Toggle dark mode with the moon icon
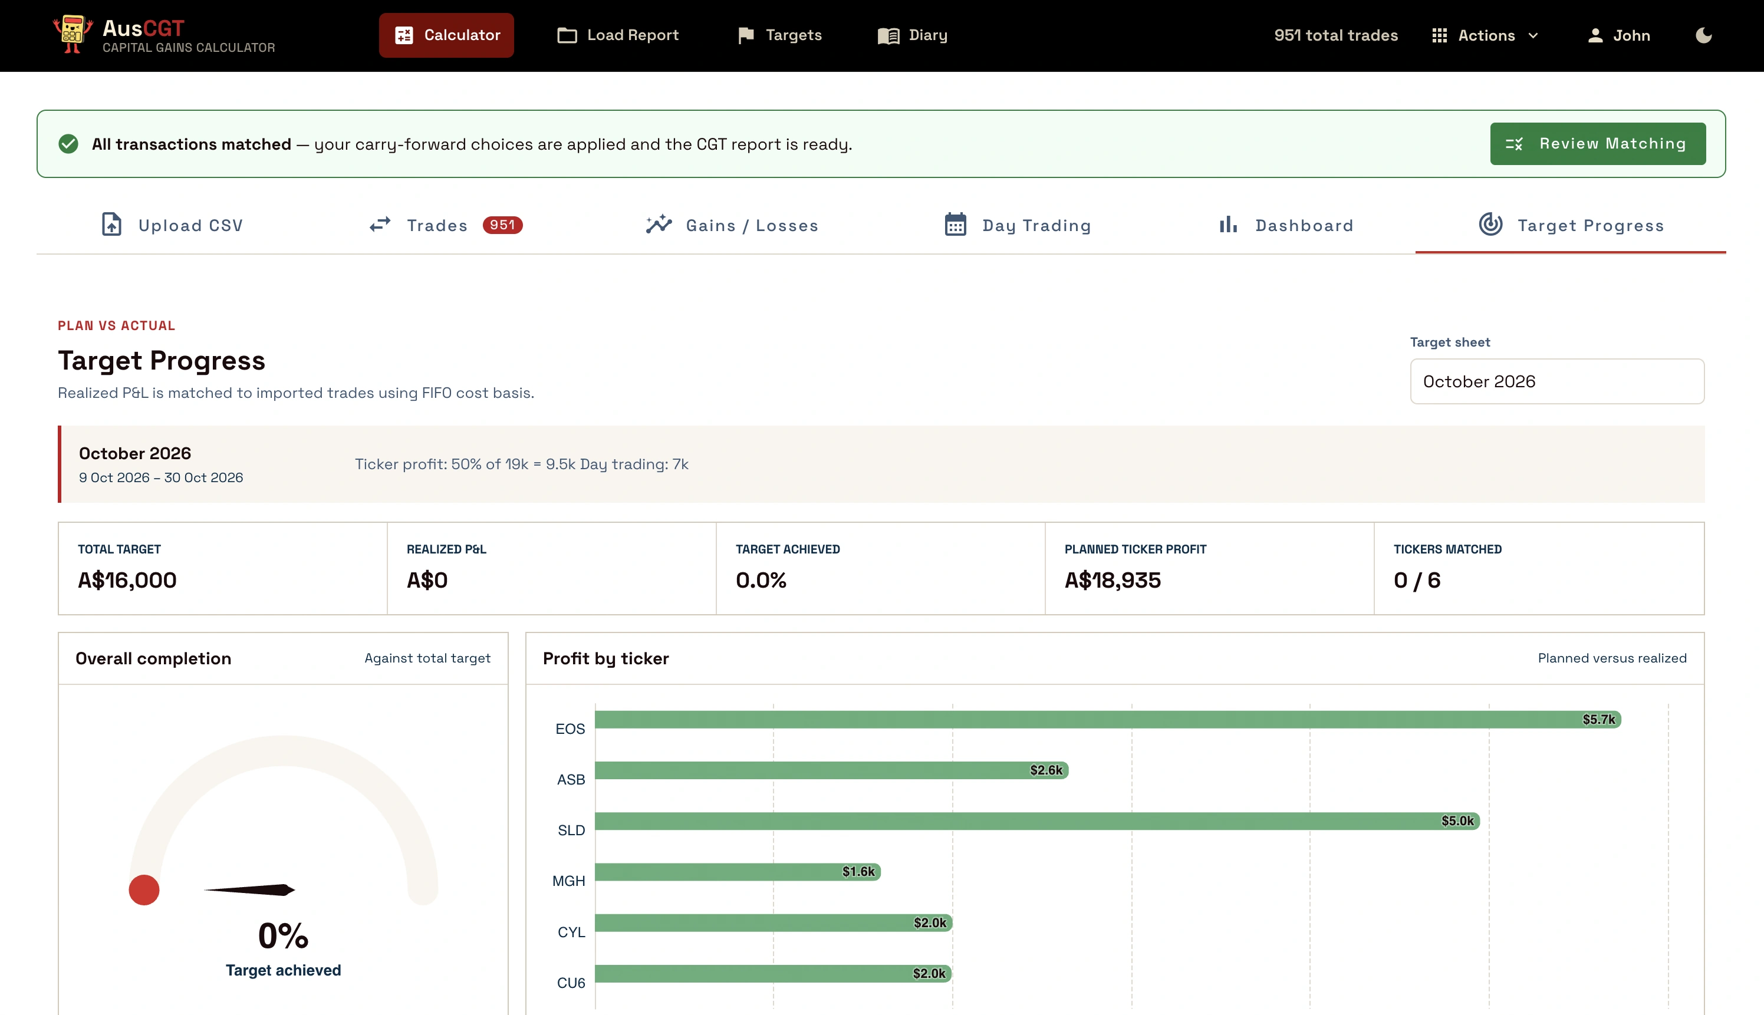The image size is (1764, 1015). pos(1704,35)
